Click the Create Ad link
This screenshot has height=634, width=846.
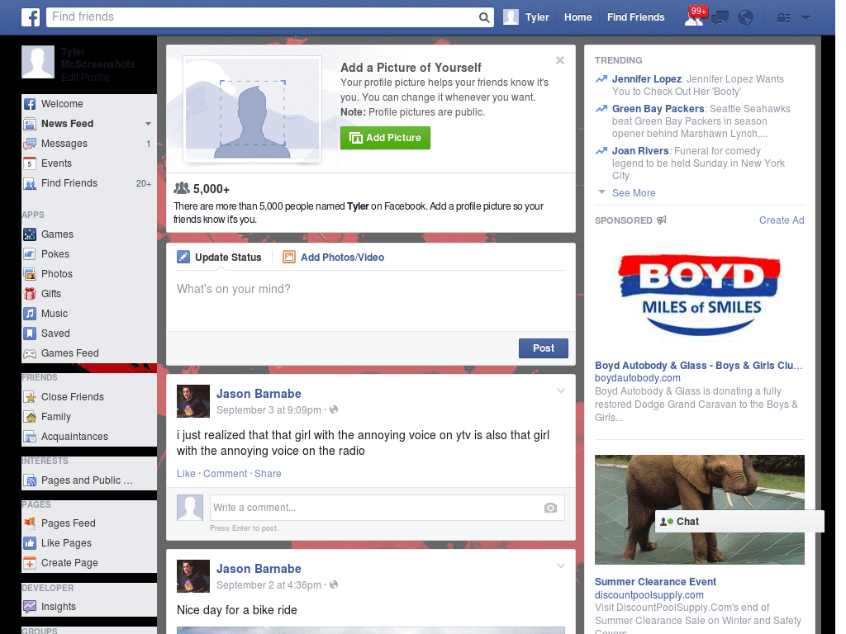tap(782, 220)
